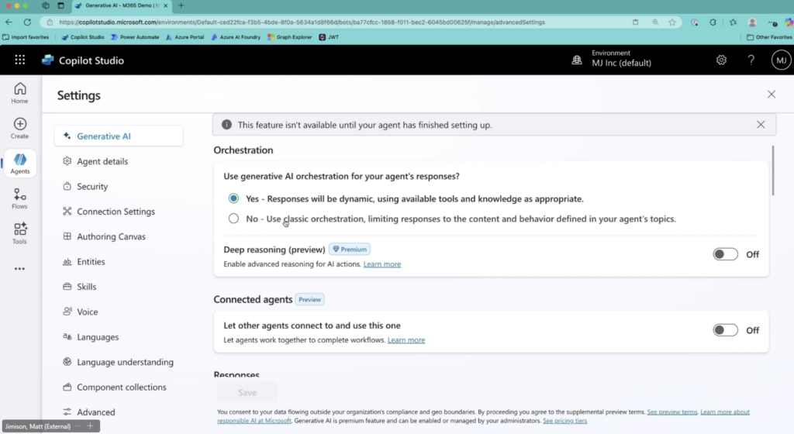The image size is (794, 434).
Task: Open Agent details settings
Action: click(x=102, y=161)
